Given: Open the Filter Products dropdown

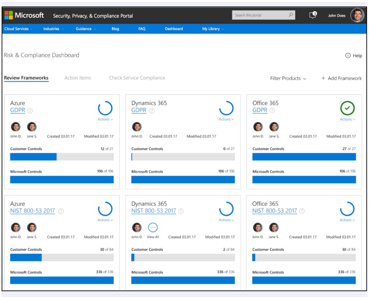Looking at the screenshot, I should pyautogui.click(x=288, y=78).
